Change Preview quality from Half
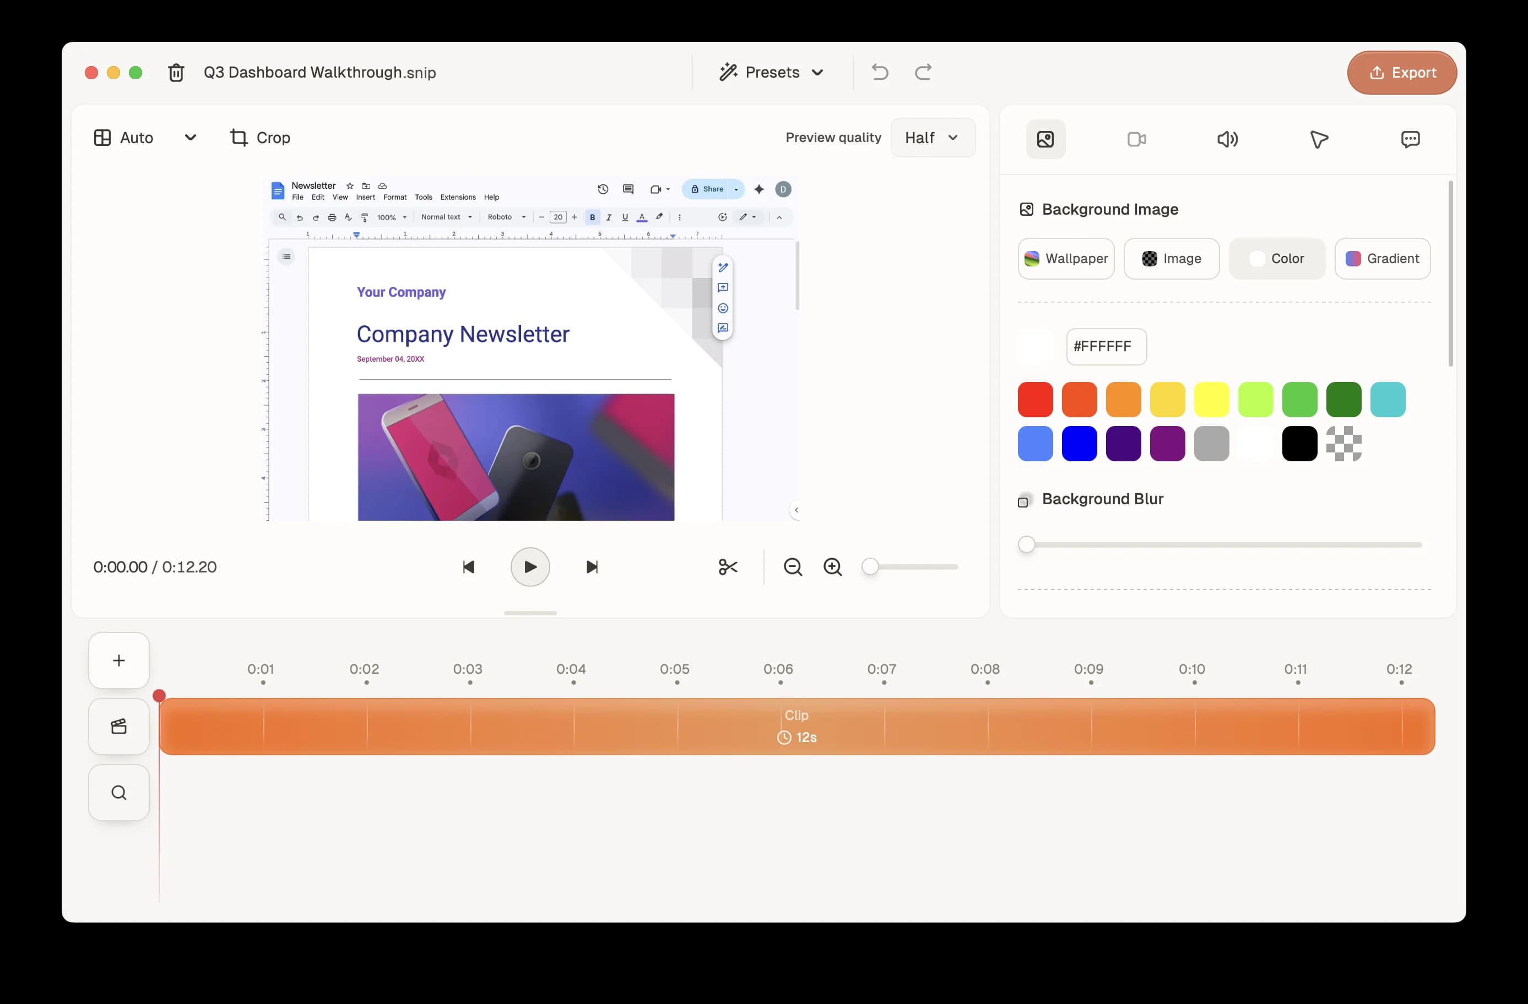 [x=933, y=137]
